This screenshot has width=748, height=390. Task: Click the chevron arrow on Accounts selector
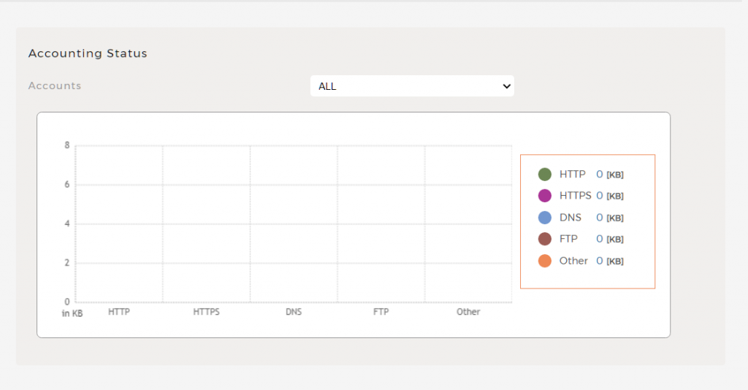tap(506, 86)
